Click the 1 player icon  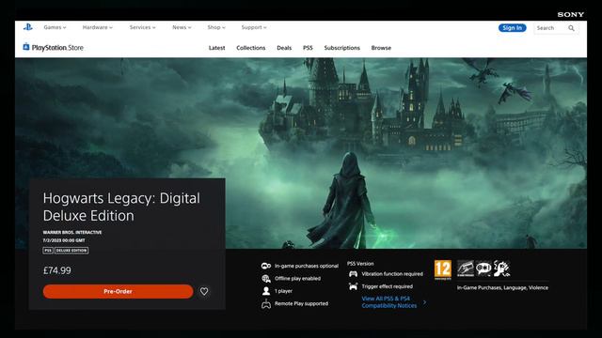pyautogui.click(x=265, y=291)
